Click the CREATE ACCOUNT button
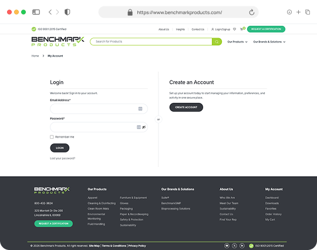Image resolution: width=317 pixels, height=250 pixels. pos(186,107)
